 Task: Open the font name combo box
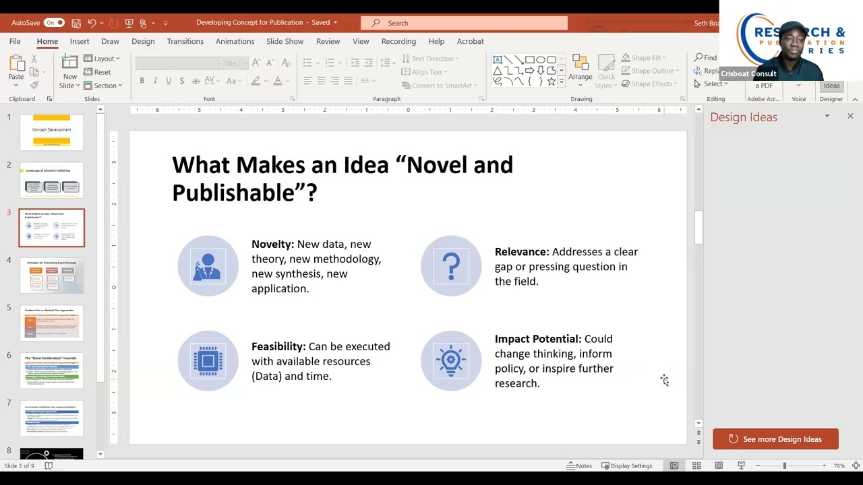point(179,63)
